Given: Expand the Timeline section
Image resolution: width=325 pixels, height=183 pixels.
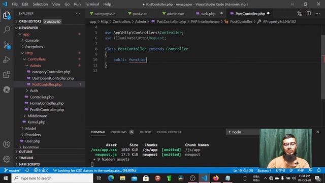Looking at the screenshot, I should click(50, 158).
